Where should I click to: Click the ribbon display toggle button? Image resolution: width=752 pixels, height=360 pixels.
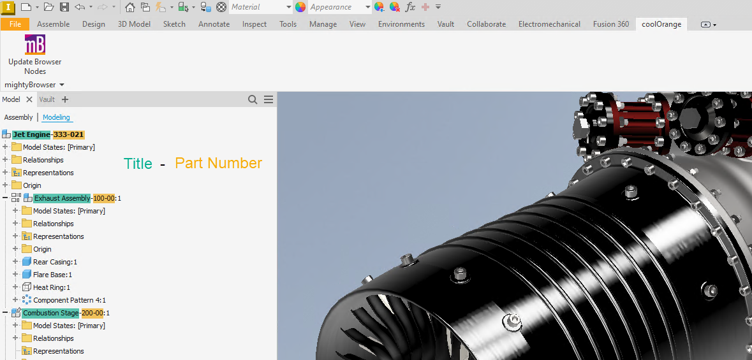pos(709,24)
